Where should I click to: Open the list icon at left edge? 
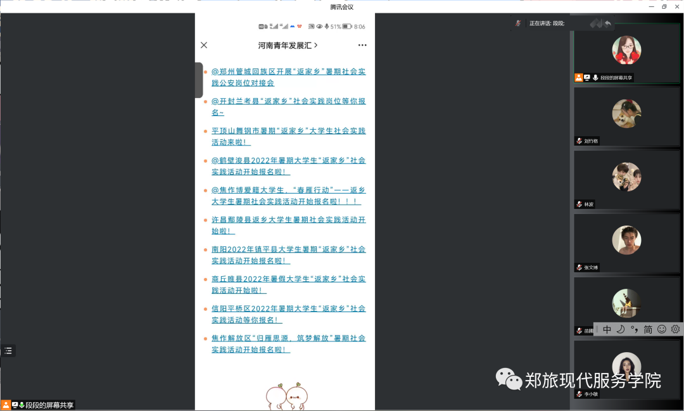[8, 350]
